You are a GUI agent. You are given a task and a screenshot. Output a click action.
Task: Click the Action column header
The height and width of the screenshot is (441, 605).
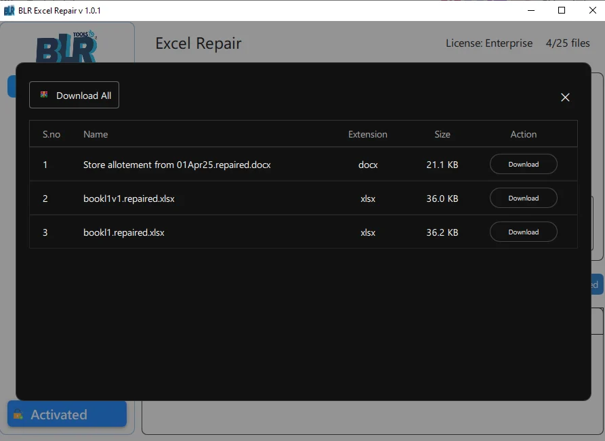tap(523, 134)
